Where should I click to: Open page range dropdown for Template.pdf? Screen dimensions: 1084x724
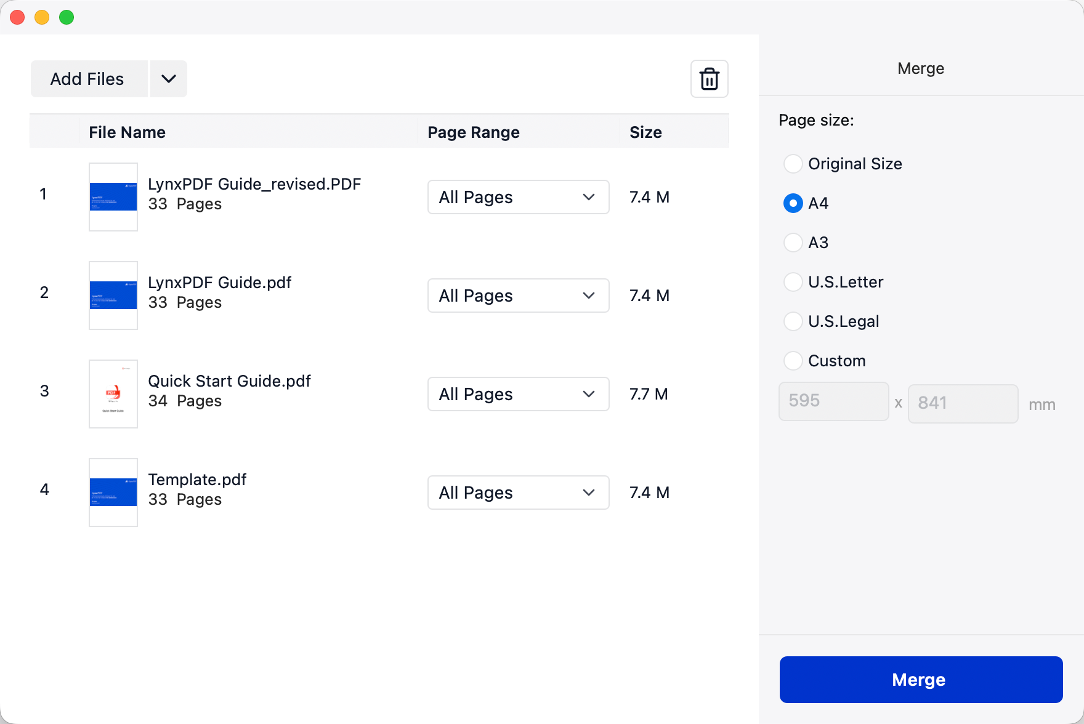[x=518, y=493]
